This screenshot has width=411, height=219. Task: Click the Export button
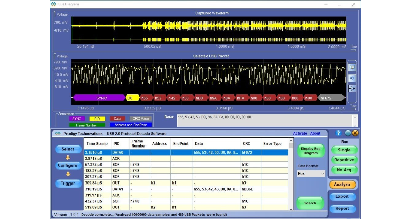pos(342,196)
